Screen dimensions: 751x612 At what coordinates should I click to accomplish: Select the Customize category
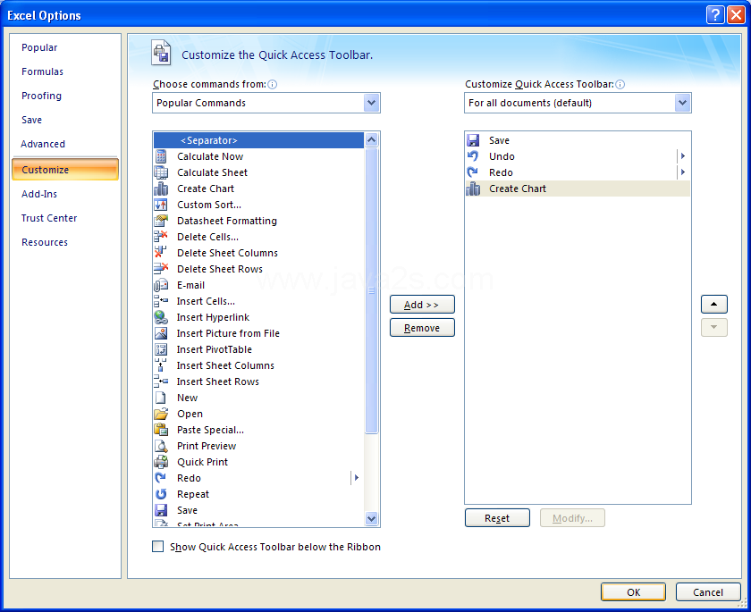[65, 170]
